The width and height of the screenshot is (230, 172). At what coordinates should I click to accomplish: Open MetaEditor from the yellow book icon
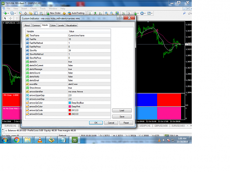click(64, 13)
